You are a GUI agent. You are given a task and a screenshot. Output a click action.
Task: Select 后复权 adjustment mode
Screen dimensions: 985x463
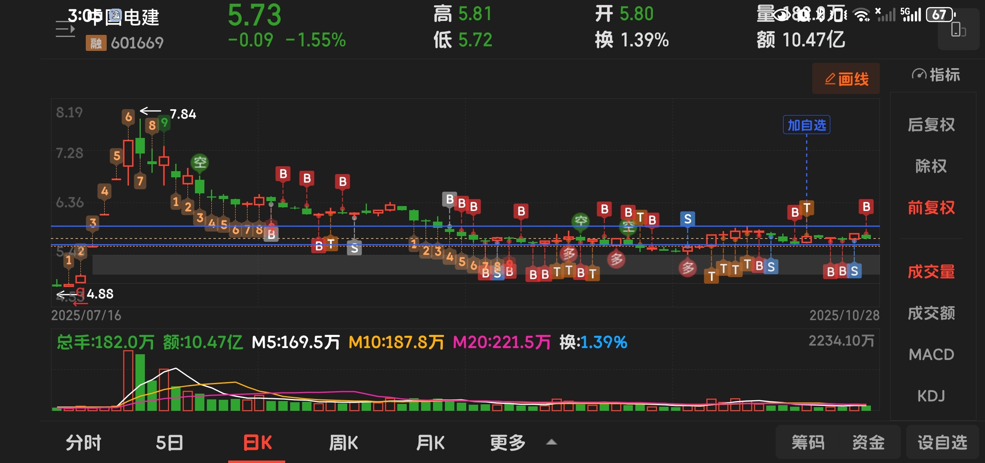pyautogui.click(x=931, y=125)
